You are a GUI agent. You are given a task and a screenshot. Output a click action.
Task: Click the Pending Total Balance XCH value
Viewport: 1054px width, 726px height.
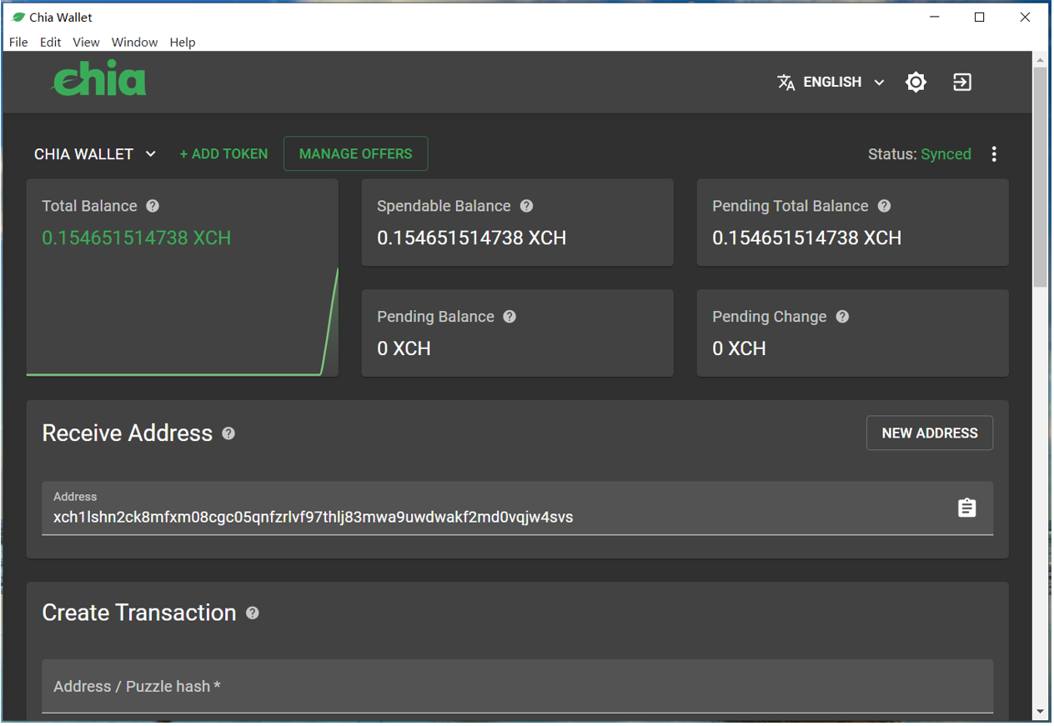point(807,238)
